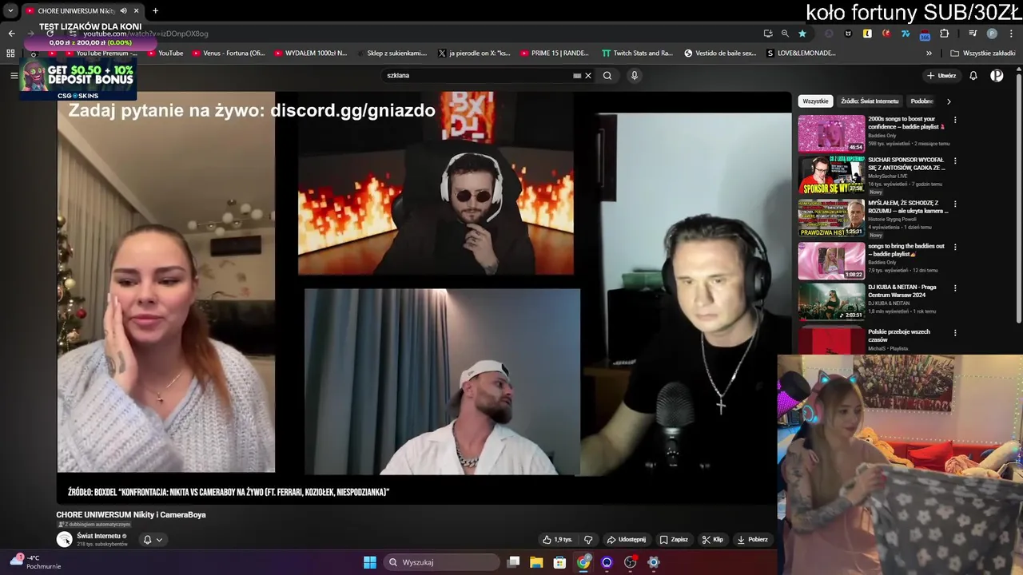Open the Windows Start menu
The image size is (1023, 575).
[370, 562]
